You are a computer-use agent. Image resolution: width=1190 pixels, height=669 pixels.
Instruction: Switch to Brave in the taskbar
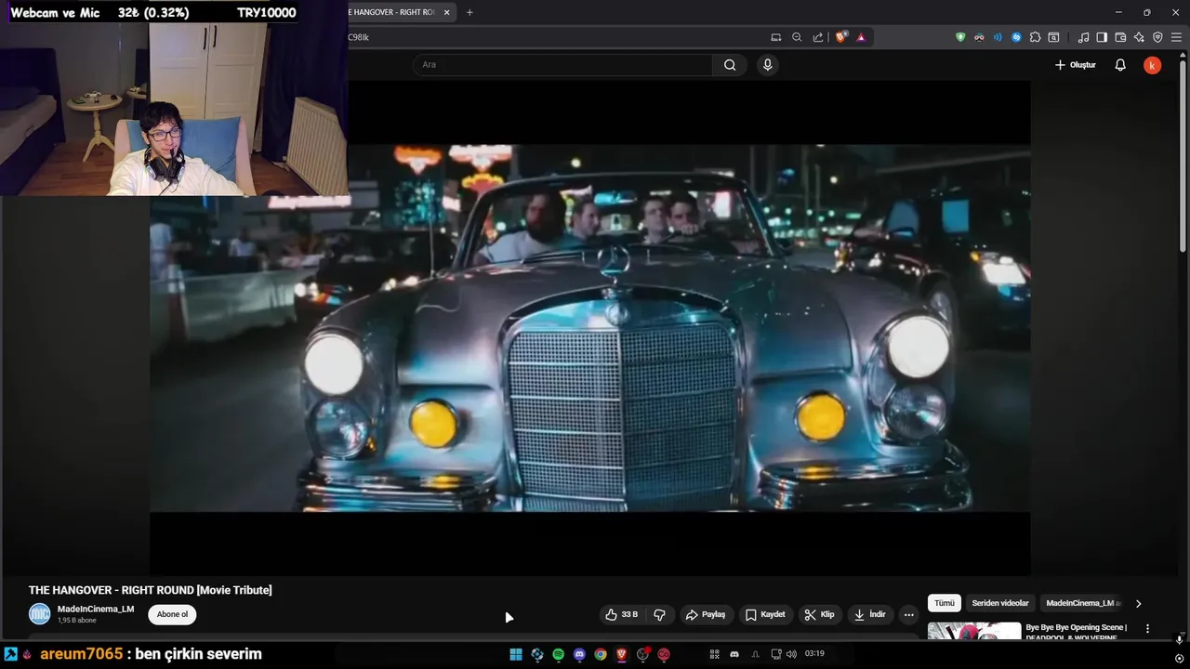point(622,654)
